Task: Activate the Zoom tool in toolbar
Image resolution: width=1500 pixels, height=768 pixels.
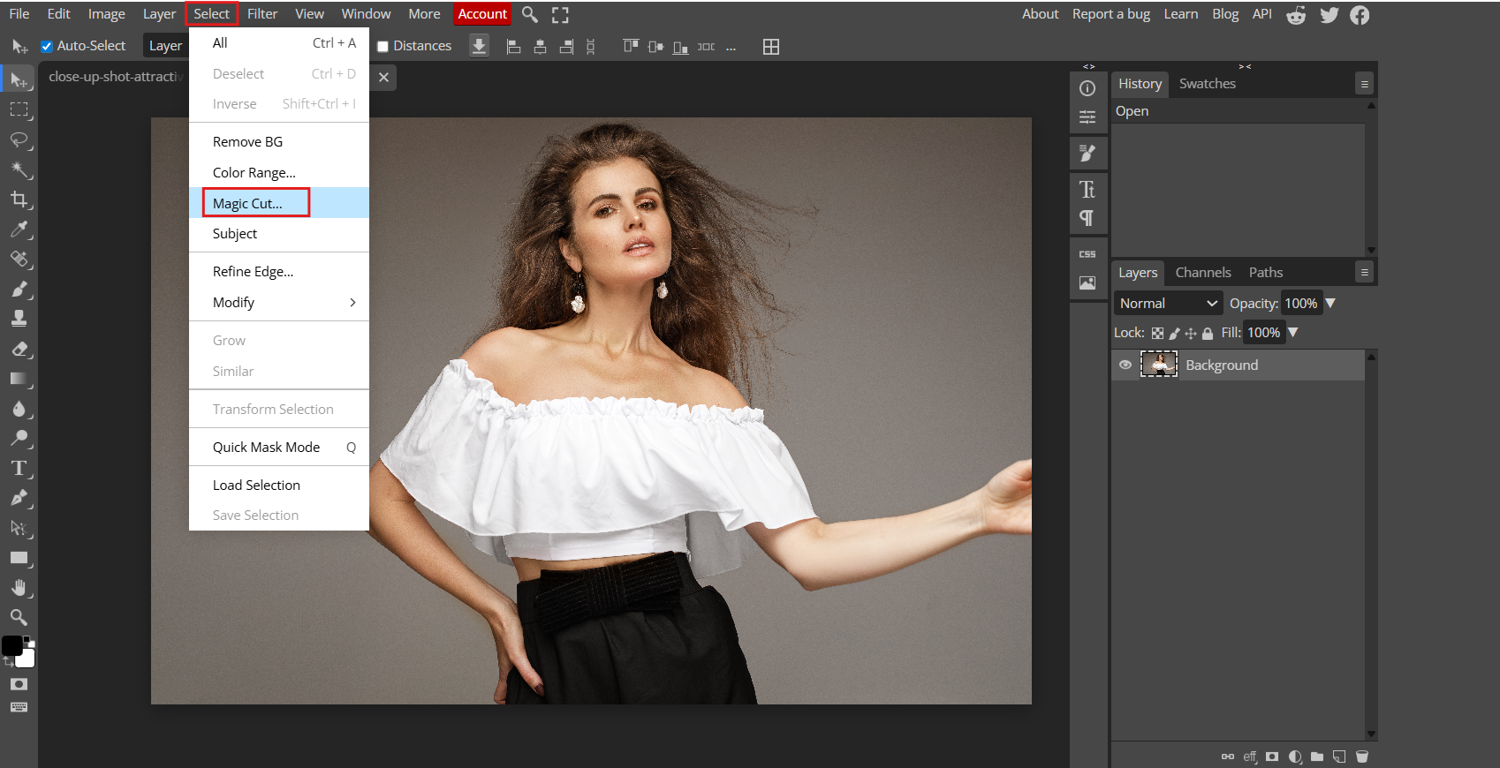Action: pos(19,617)
